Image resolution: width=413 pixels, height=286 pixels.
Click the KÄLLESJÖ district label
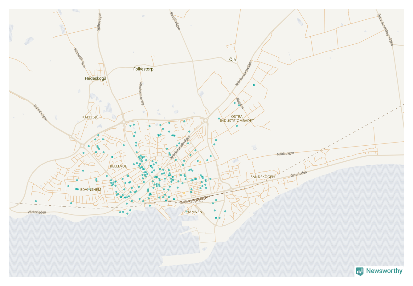coord(90,117)
